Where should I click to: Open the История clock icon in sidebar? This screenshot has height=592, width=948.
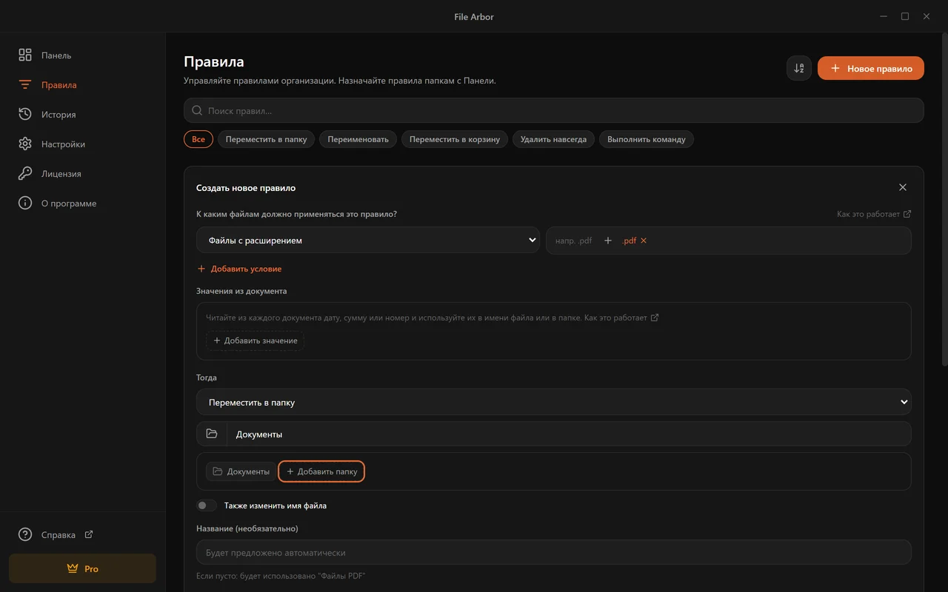pos(25,114)
